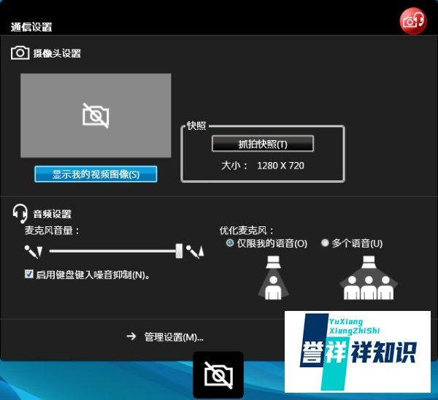Click the 优化麦克风 label

pyautogui.click(x=246, y=231)
